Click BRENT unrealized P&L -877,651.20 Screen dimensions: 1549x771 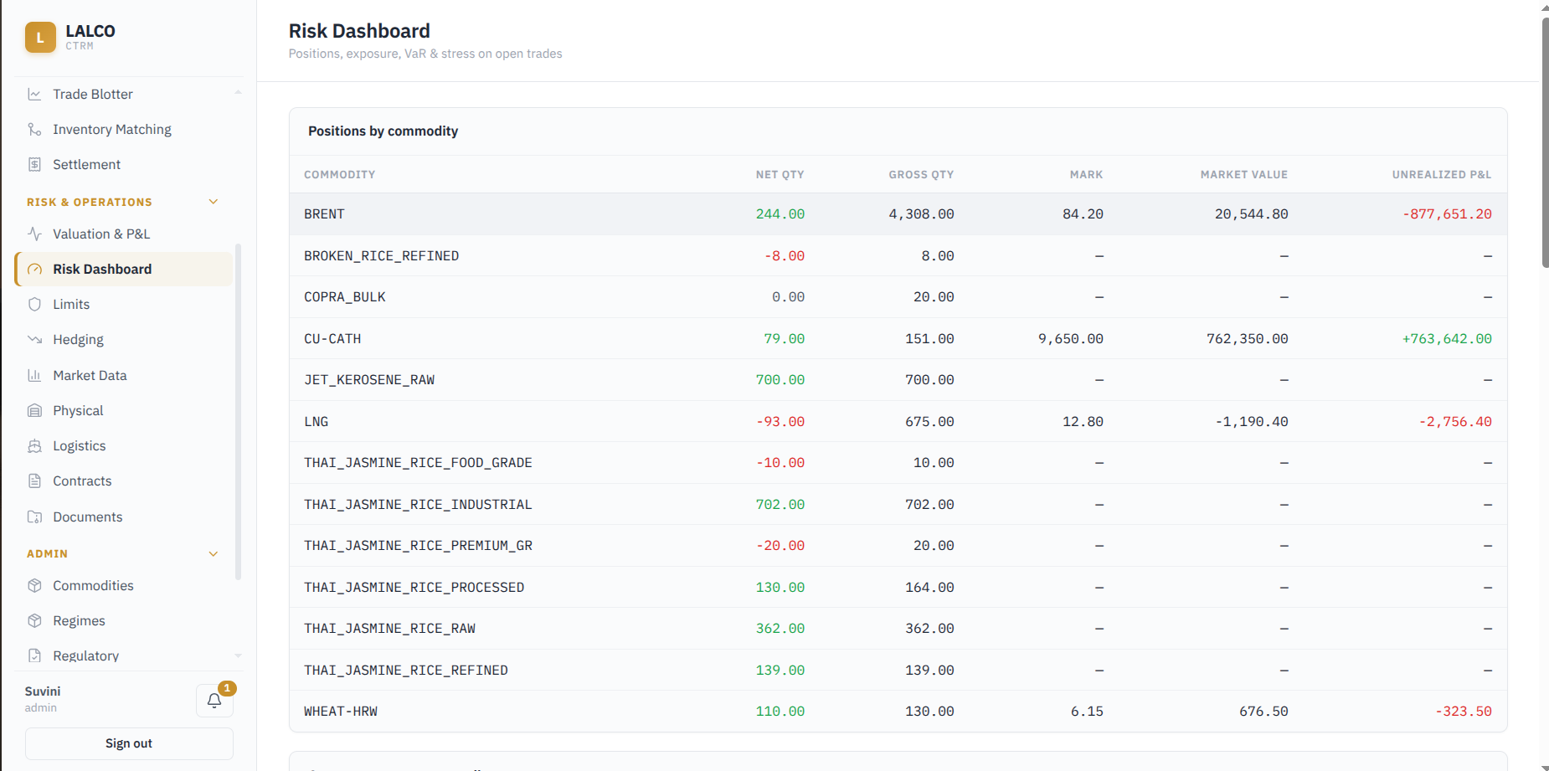[x=1447, y=214]
